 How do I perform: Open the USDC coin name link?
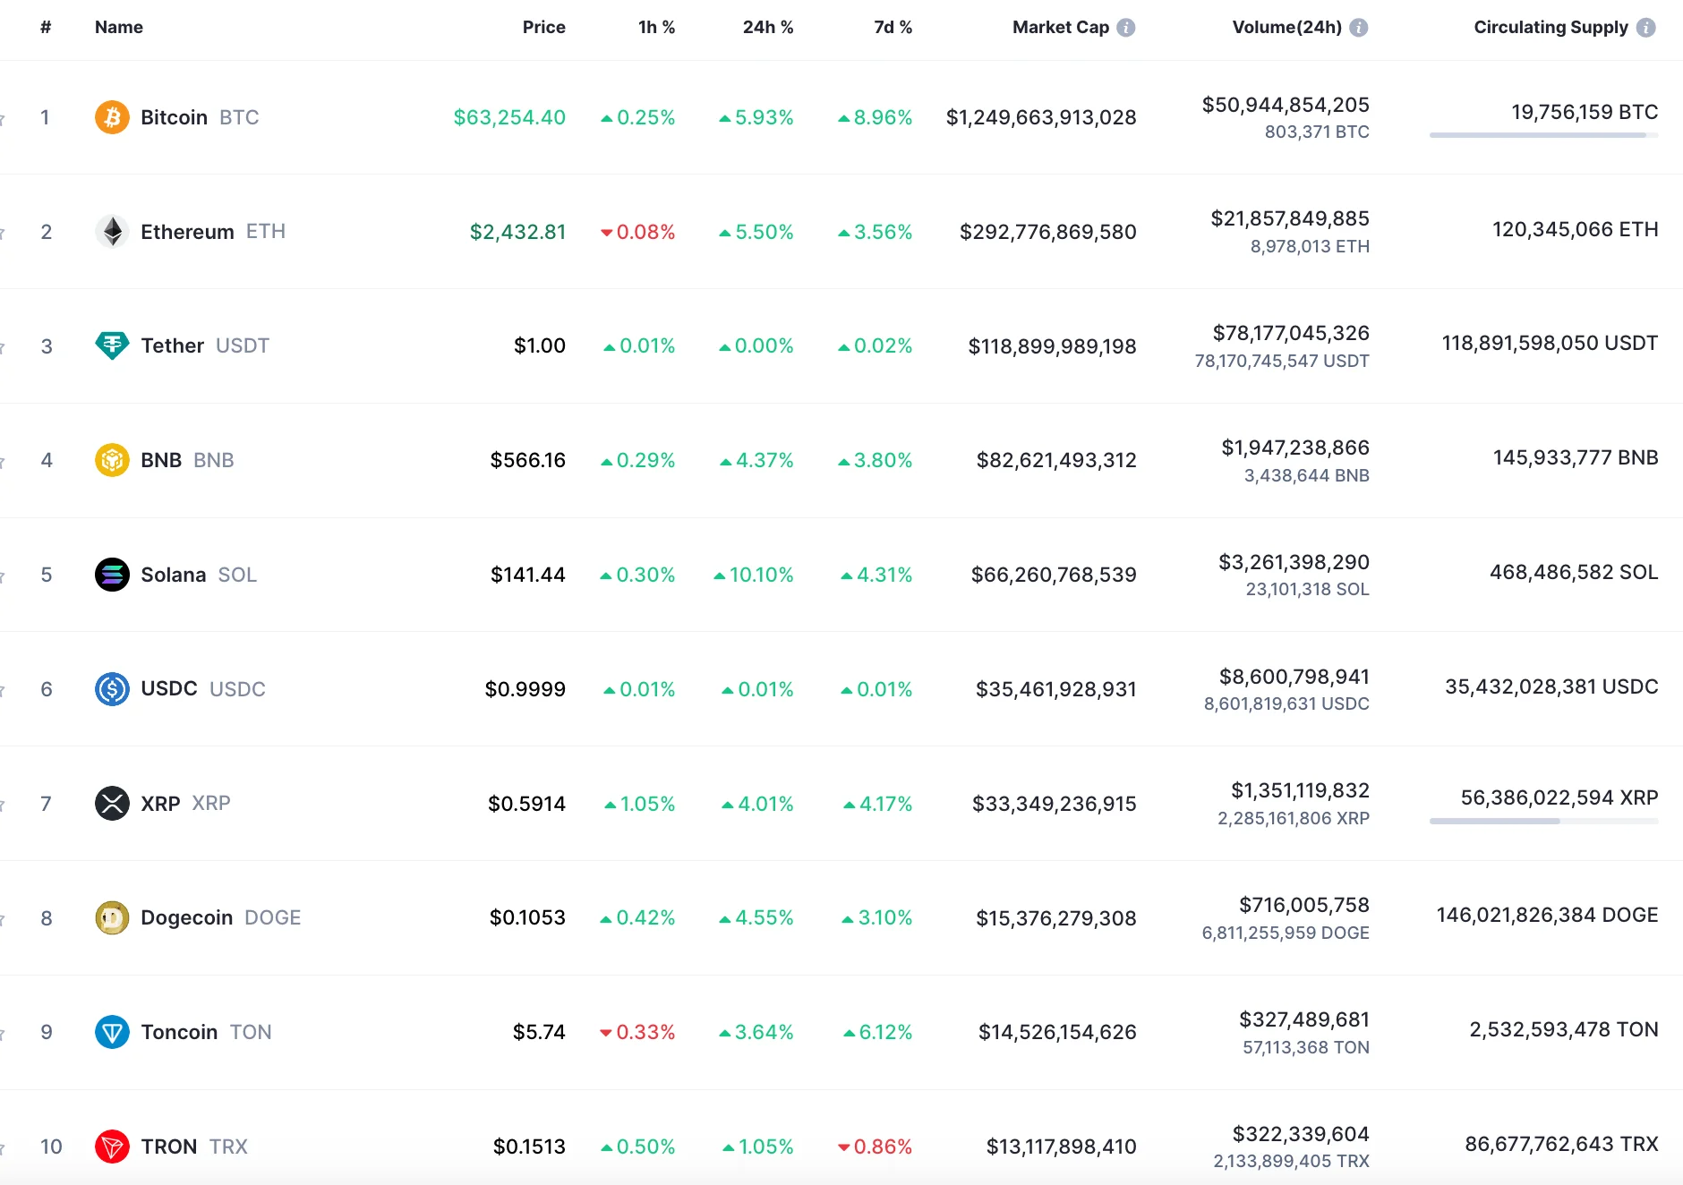[169, 689]
